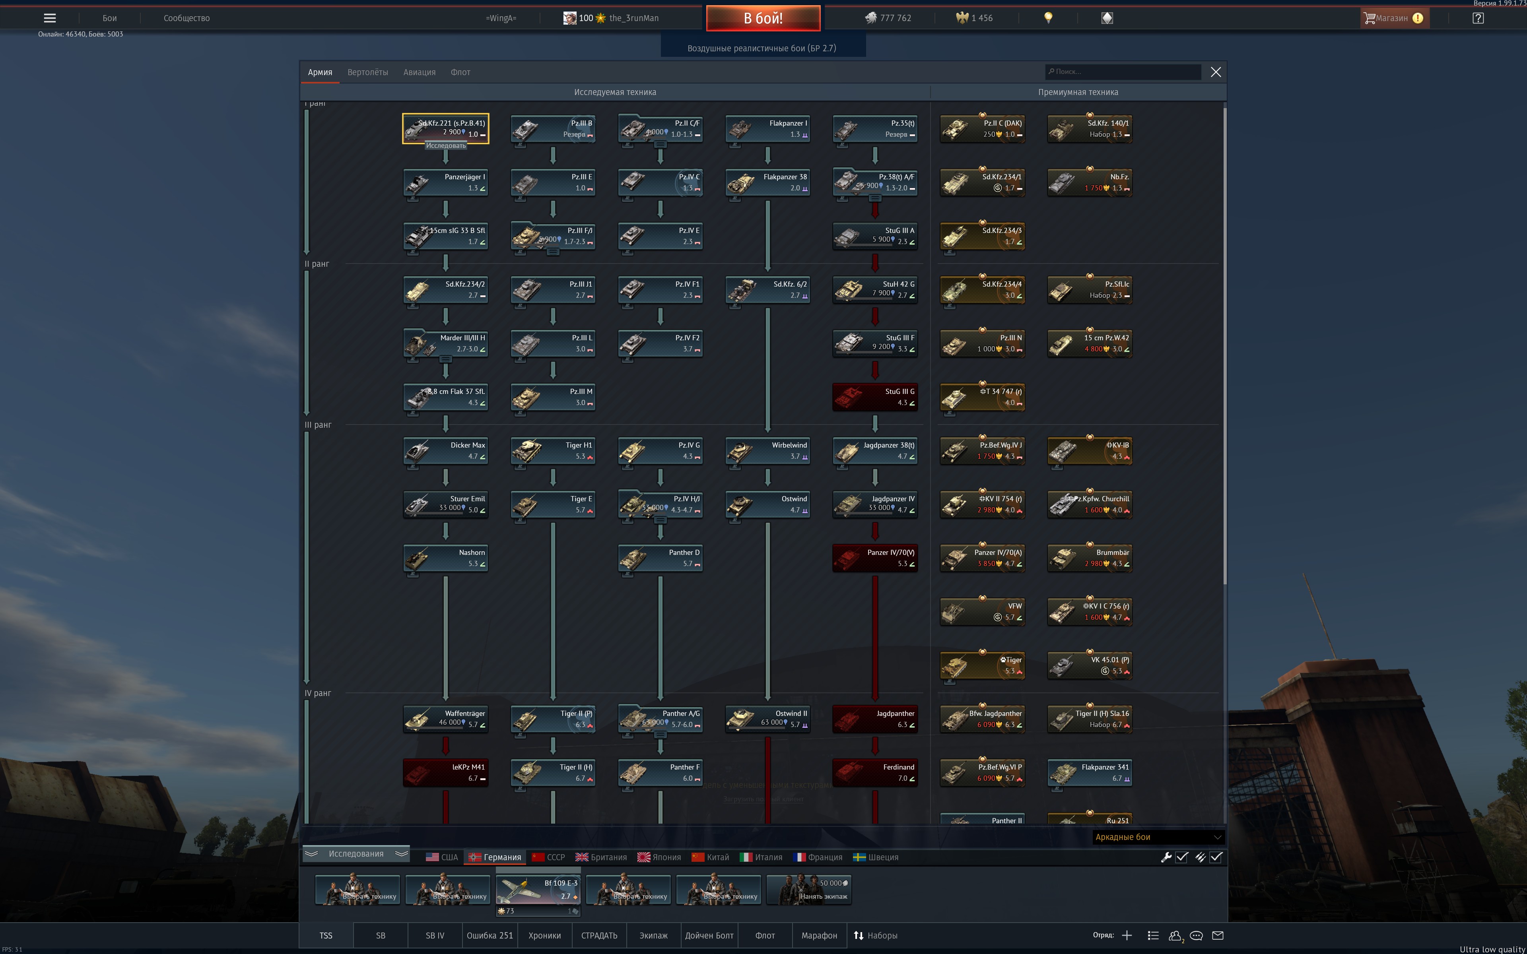The image size is (1527, 954).
Task: Open the hamburger main menu
Action: click(50, 18)
